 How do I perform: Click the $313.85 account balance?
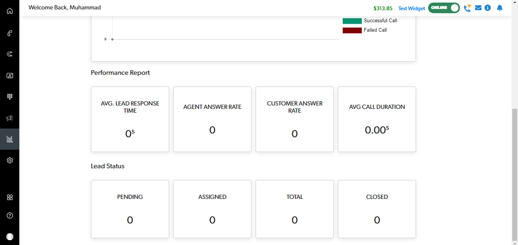tap(383, 9)
